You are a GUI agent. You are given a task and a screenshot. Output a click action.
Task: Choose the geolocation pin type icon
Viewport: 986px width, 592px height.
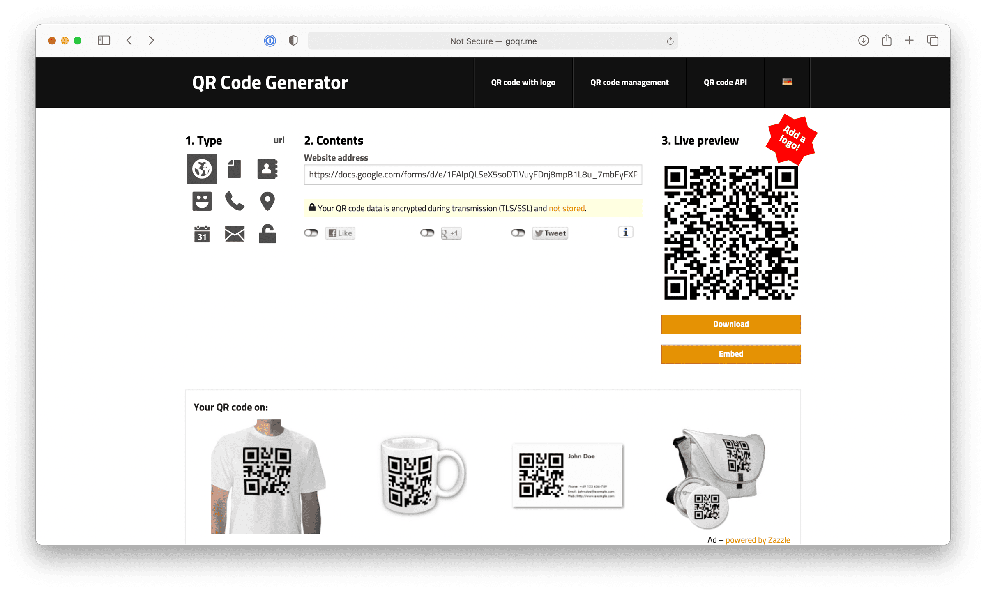coord(267,201)
